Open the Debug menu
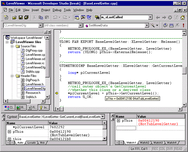 pos(57,10)
